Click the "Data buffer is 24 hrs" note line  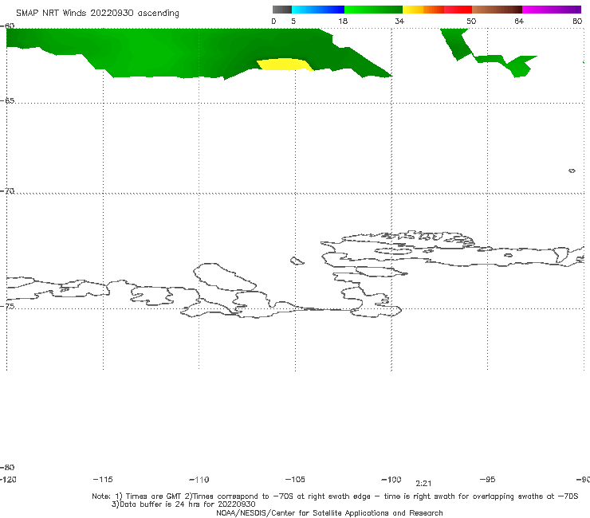pyautogui.click(x=183, y=504)
